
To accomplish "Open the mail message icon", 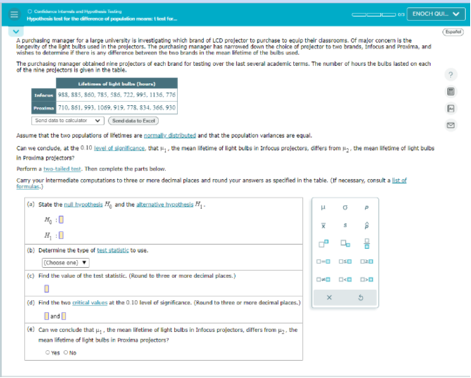I will [x=451, y=125].
